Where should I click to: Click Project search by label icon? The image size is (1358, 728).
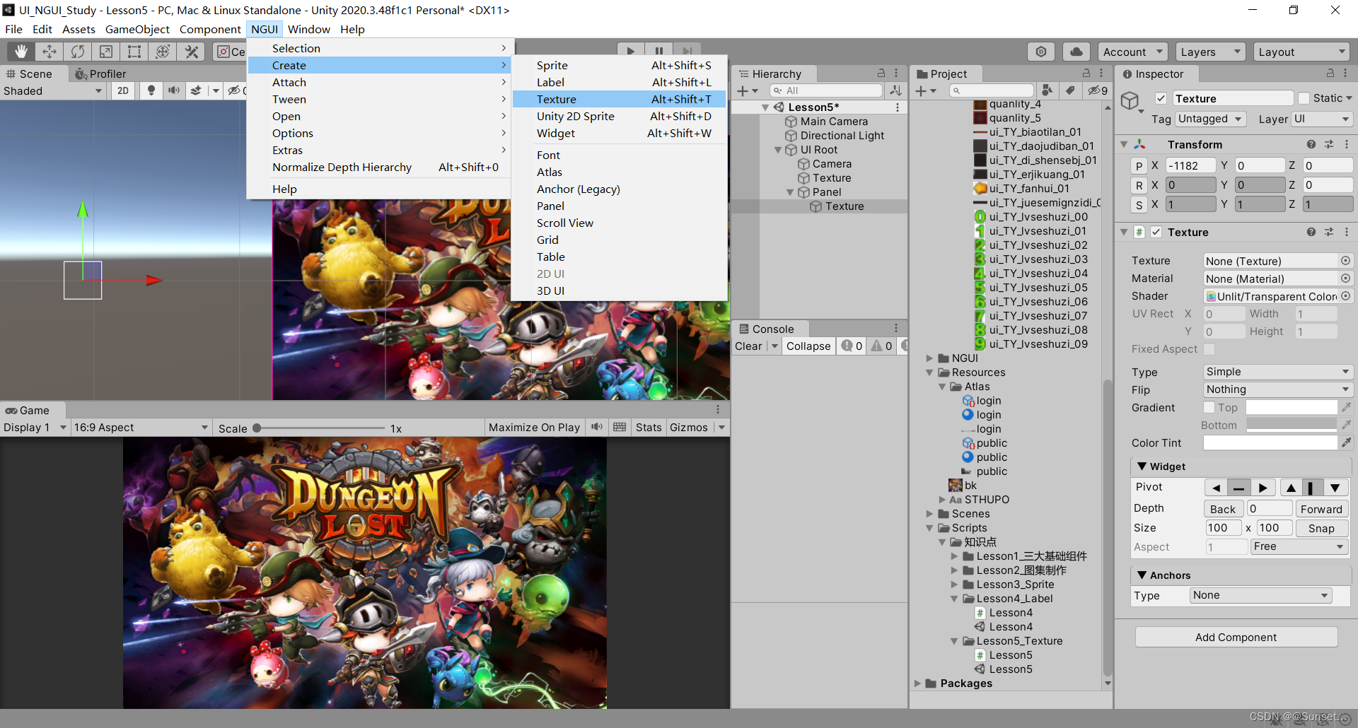coord(1070,90)
